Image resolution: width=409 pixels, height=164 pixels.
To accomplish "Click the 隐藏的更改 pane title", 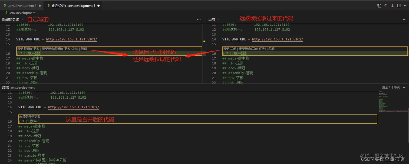I will click(x=11, y=19).
